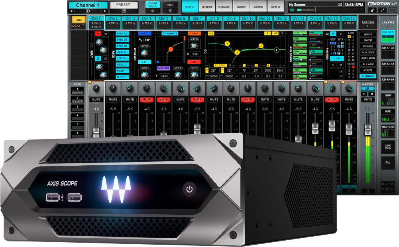Enable 48V phantom power on Channel 1

tap(98, 33)
